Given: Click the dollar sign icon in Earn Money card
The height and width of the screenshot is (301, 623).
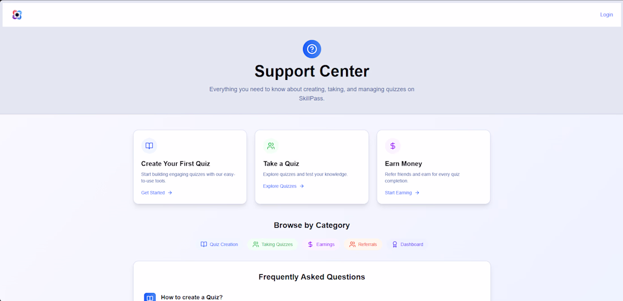Looking at the screenshot, I should pos(392,146).
